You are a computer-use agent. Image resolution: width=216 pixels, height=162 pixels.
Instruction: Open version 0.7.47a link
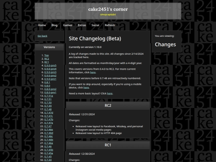pos(49,123)
